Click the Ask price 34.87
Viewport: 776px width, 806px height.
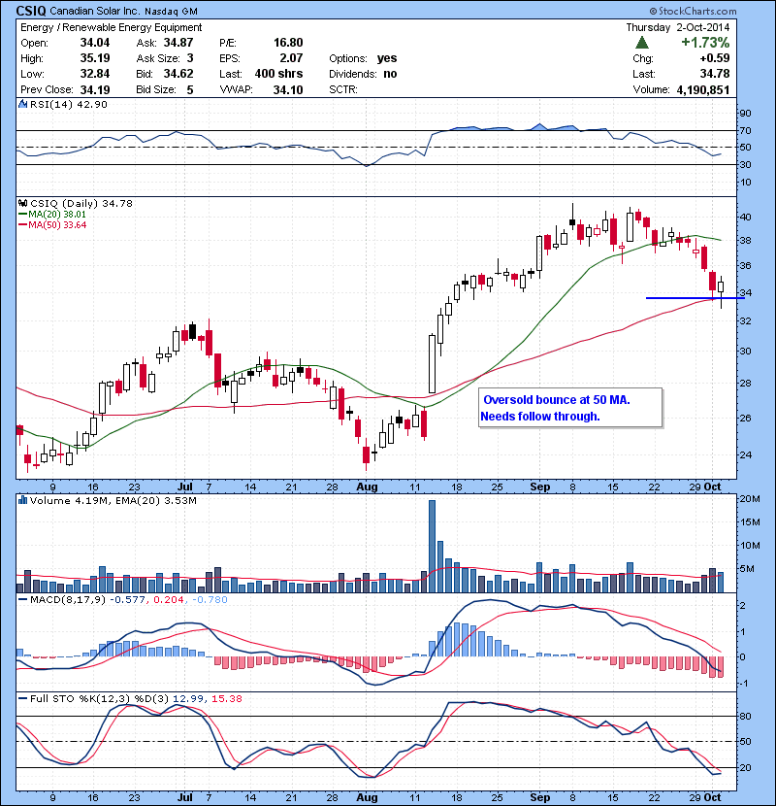[178, 43]
